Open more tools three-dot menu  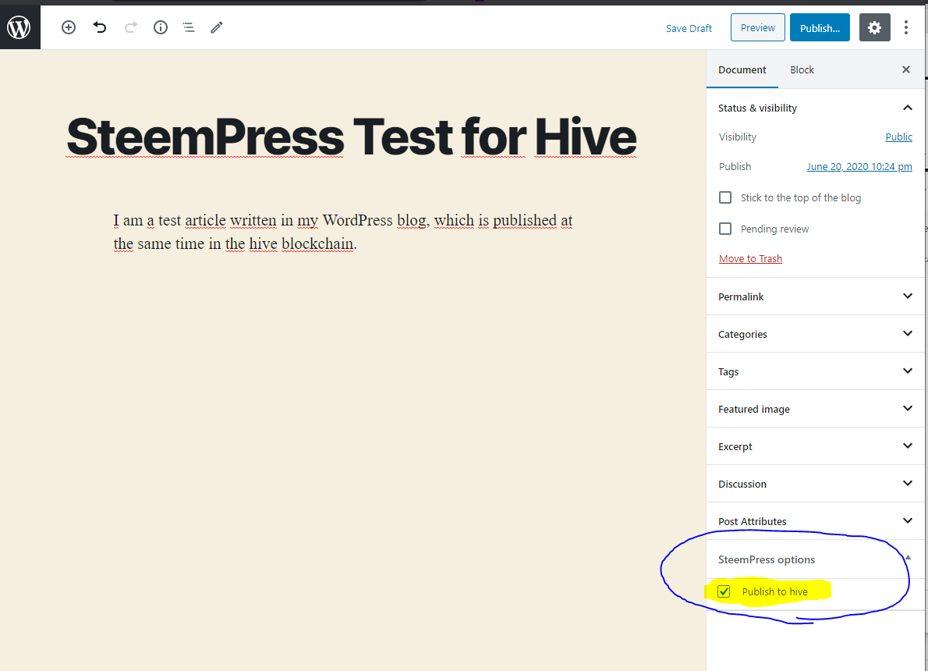905,28
